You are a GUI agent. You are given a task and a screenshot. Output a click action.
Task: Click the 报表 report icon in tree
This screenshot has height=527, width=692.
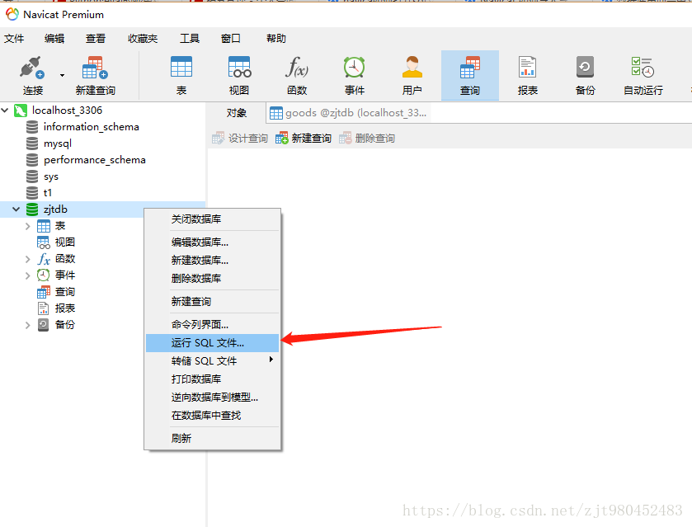coord(43,308)
